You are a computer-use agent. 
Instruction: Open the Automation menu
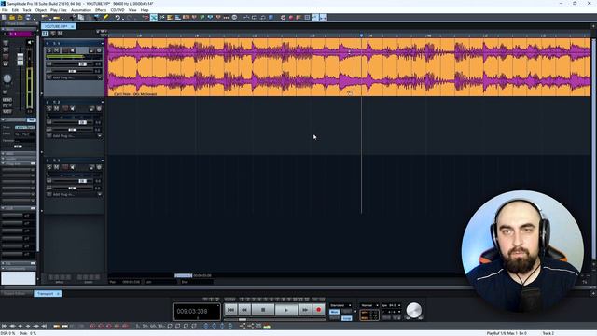81,10
